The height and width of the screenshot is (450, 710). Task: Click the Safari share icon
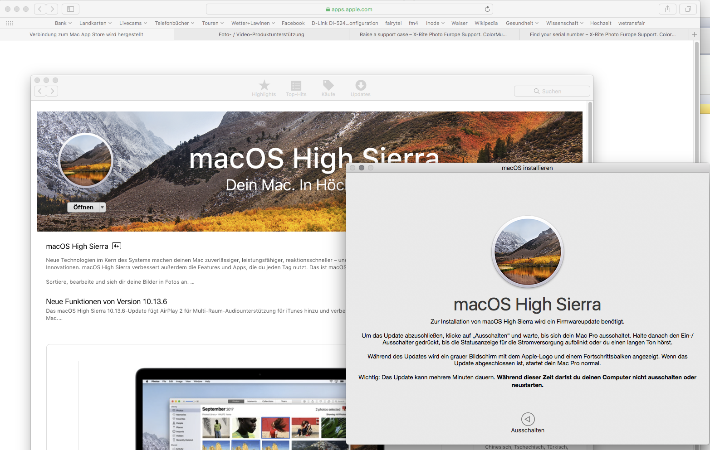(667, 9)
